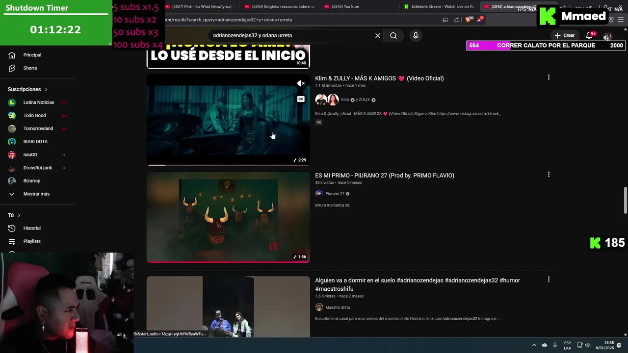Open Windows notification bell in taskbar
Screen dimensions: 628x353
tap(619, 345)
